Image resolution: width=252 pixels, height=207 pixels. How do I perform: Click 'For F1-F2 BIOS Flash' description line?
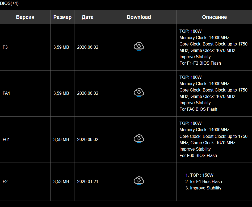(200, 63)
